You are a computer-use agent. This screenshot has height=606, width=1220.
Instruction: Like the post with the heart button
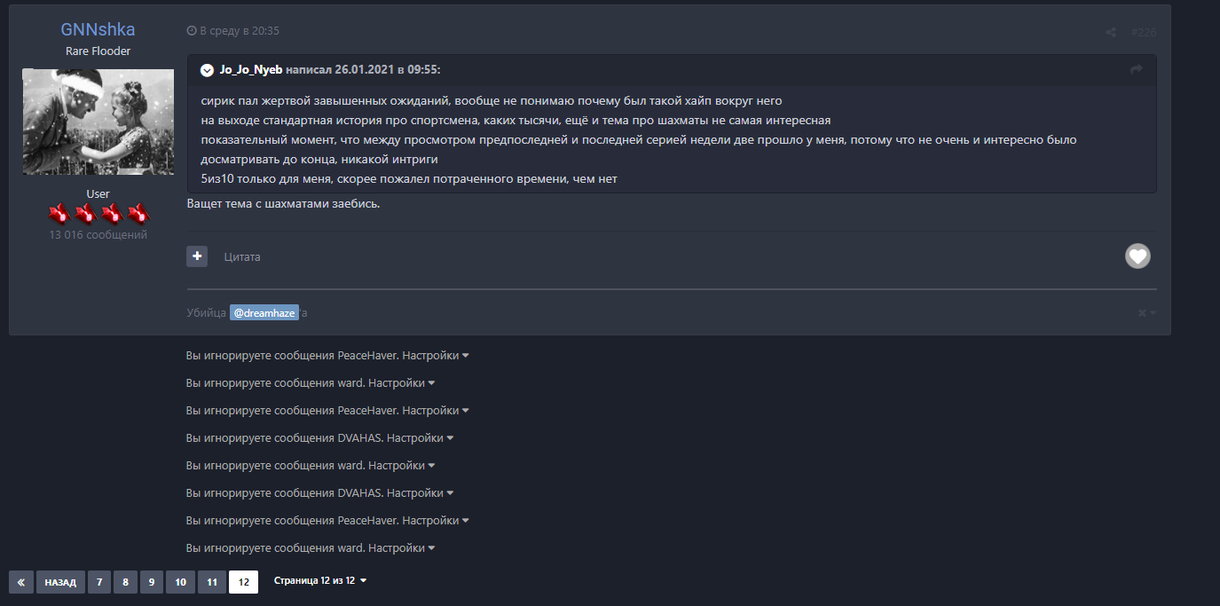pyautogui.click(x=1137, y=256)
